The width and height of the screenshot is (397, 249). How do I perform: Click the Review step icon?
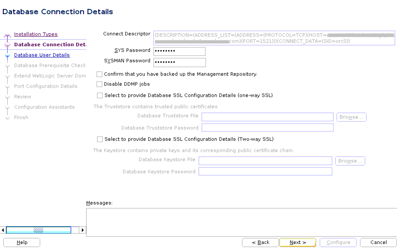[7, 96]
